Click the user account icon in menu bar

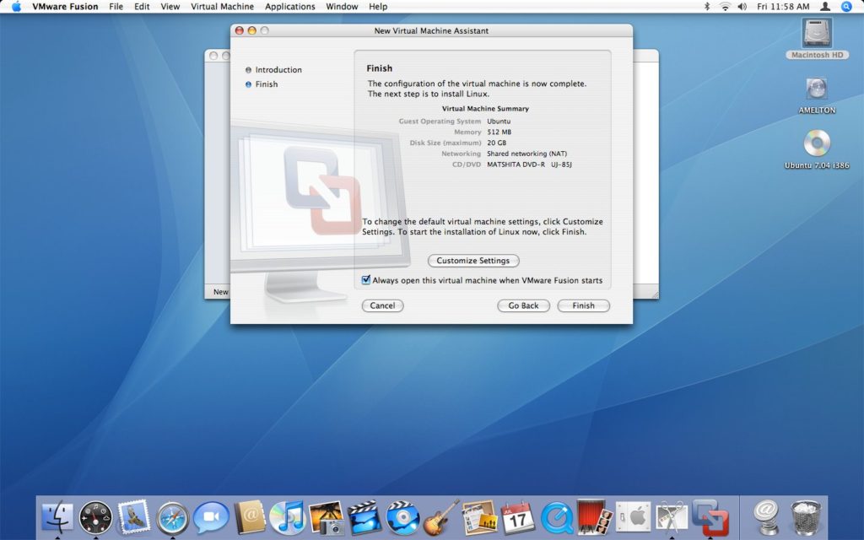click(825, 7)
